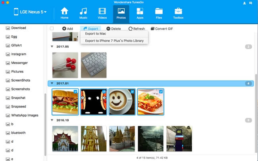258x161 pixels.
Task: Collapse the 2017.05 group
Action: click(x=52, y=46)
